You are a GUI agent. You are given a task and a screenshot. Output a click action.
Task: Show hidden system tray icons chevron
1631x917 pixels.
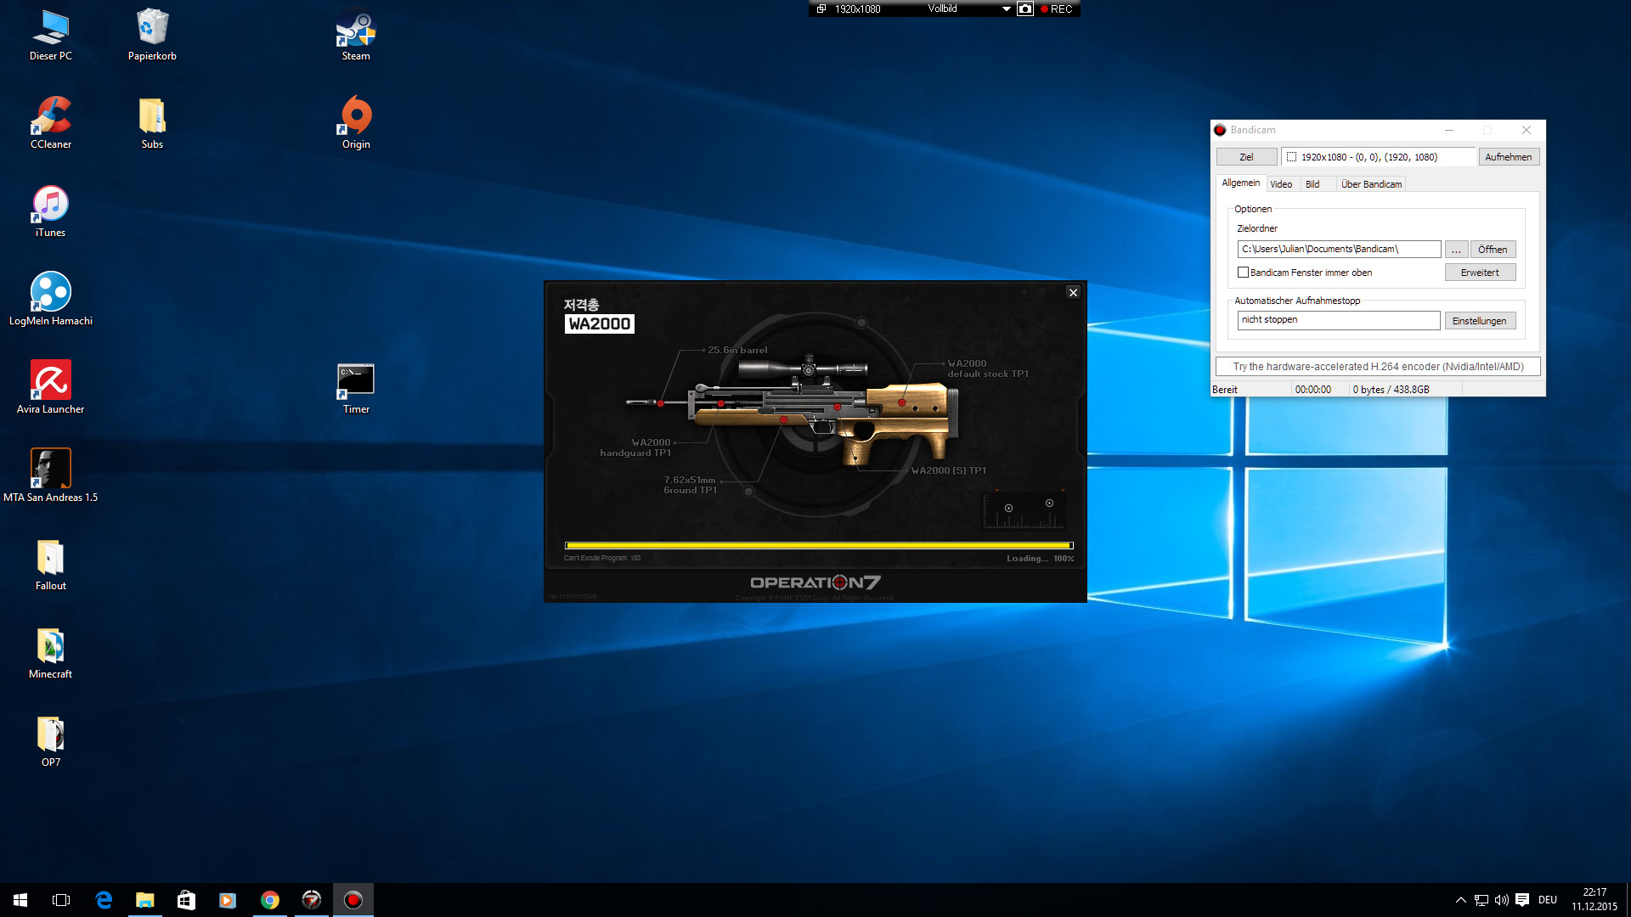1460,900
